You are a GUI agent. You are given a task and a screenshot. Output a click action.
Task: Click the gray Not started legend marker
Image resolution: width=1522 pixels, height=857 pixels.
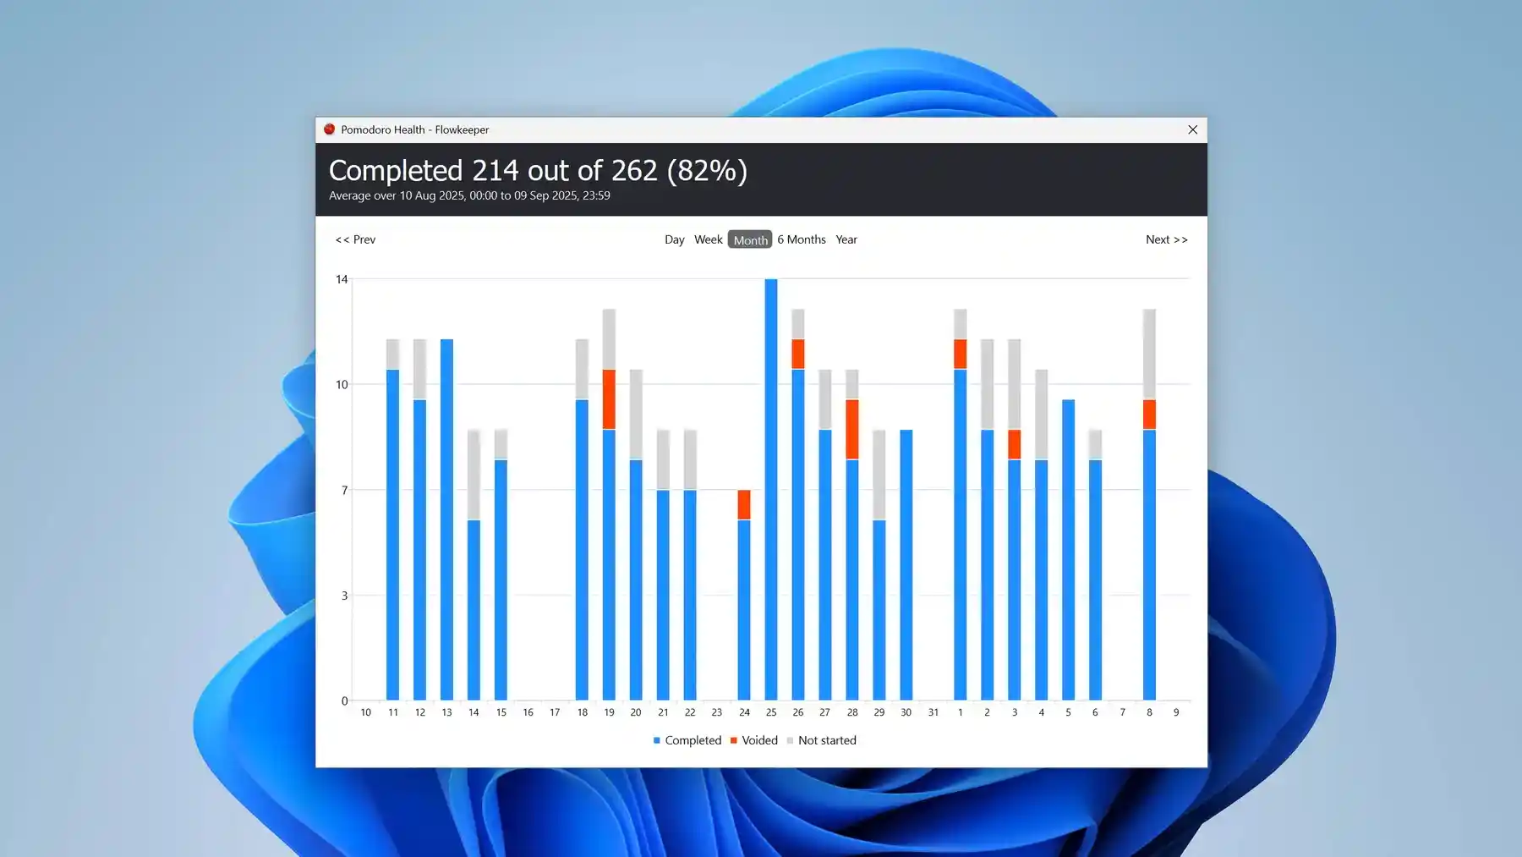tap(789, 740)
